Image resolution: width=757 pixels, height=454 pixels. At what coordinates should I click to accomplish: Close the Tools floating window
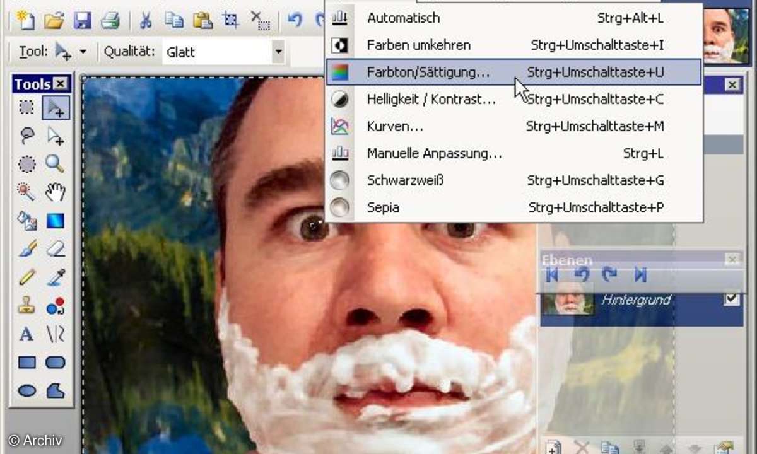click(61, 84)
